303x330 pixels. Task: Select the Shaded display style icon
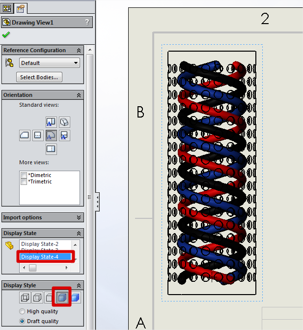pyautogui.click(x=75, y=297)
